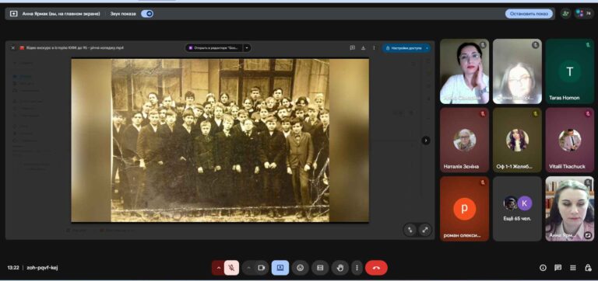
Task: Open the 'Ещё 65 чел.' tile
Action: pyautogui.click(x=517, y=208)
